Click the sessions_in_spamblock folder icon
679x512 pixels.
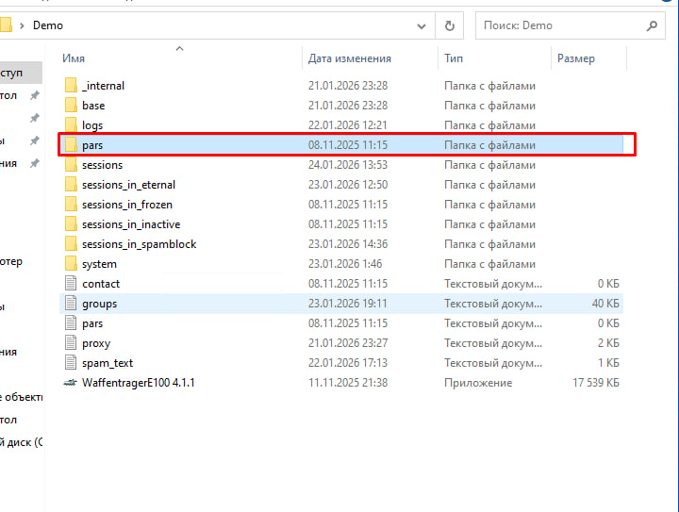tap(71, 244)
